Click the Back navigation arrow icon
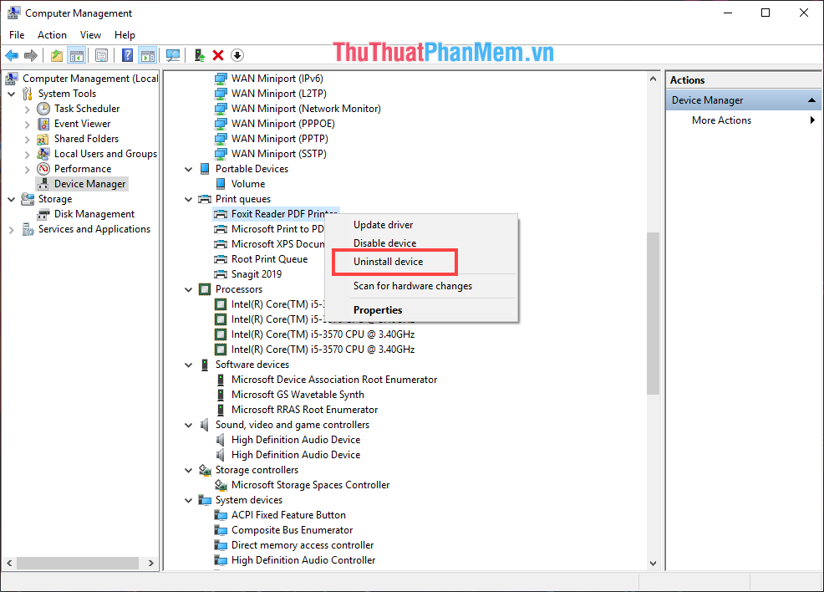The image size is (824, 592). [12, 55]
